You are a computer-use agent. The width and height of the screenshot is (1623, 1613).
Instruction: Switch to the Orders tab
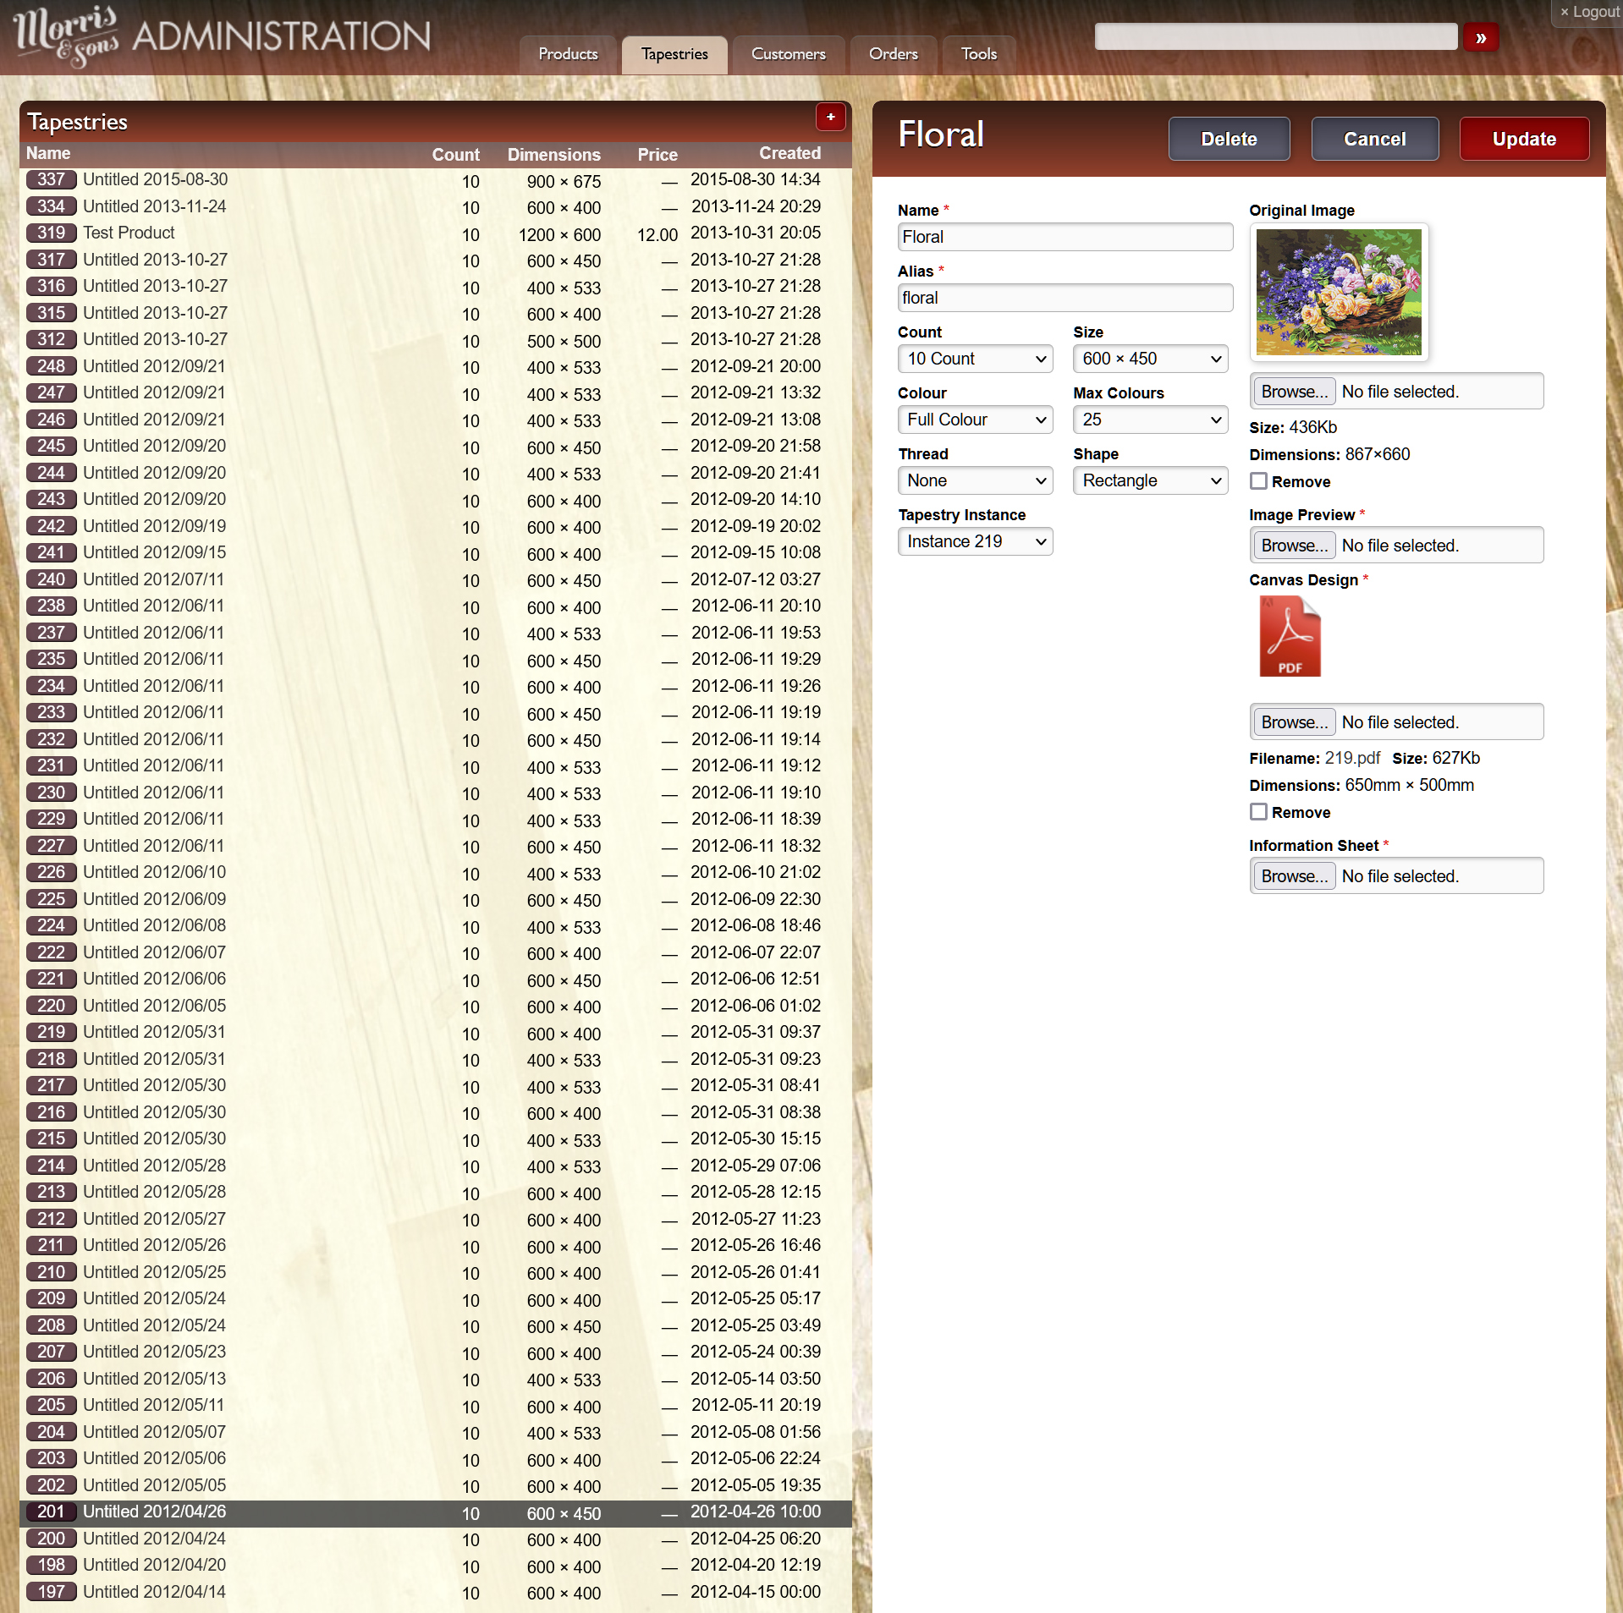point(893,54)
